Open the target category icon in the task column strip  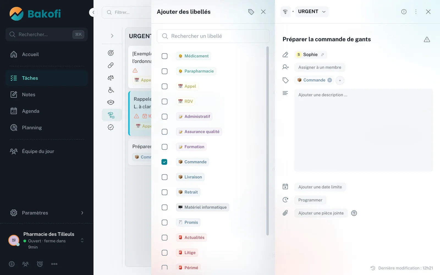tap(111, 53)
